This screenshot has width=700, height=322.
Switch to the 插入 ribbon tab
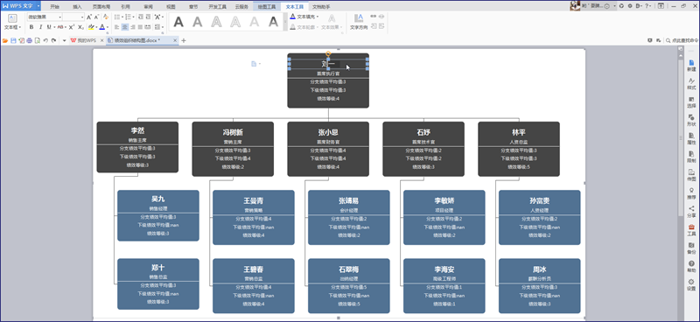77,7
